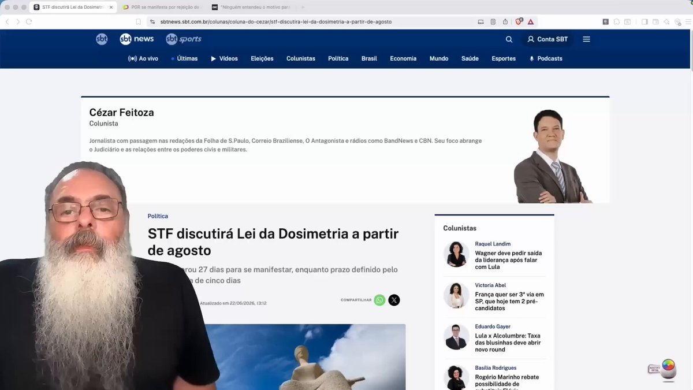This screenshot has width=693, height=390.
Task: Switch to the 'PGR se manifesta' tab
Action: (x=162, y=7)
